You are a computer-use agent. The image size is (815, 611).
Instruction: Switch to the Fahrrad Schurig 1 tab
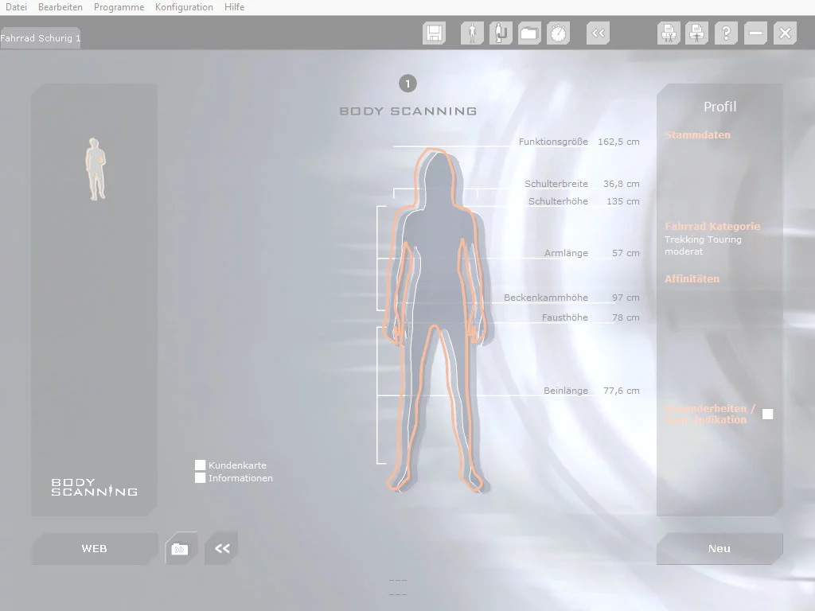coord(40,37)
